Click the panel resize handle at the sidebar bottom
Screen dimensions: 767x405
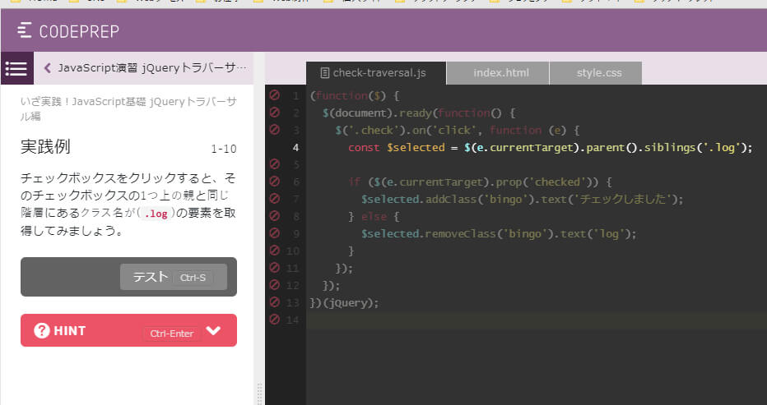259,392
